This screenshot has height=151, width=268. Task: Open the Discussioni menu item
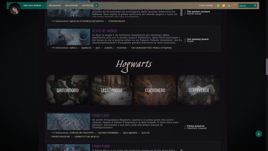coord(72,5)
